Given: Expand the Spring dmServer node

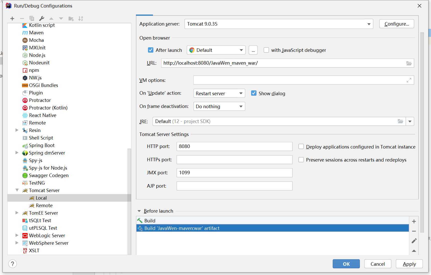Looking at the screenshot, I should click(17, 153).
